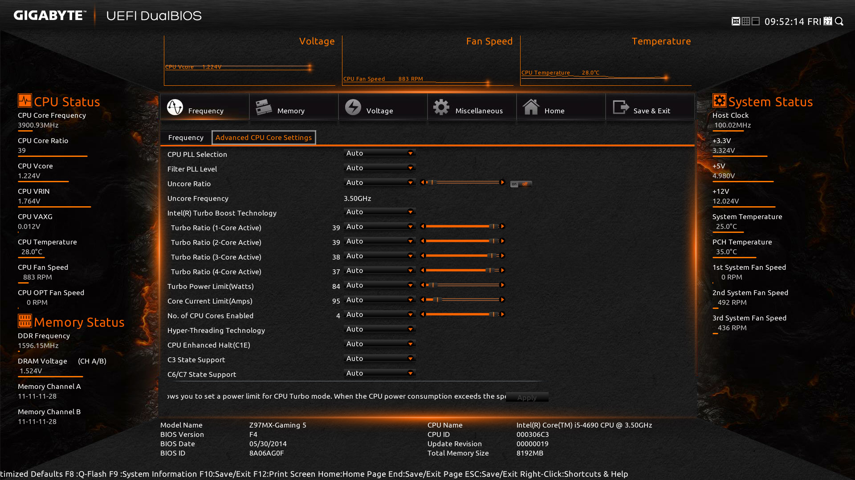Decrease Uncore Ratio with left arrow
The height and width of the screenshot is (480, 855).
(423, 182)
